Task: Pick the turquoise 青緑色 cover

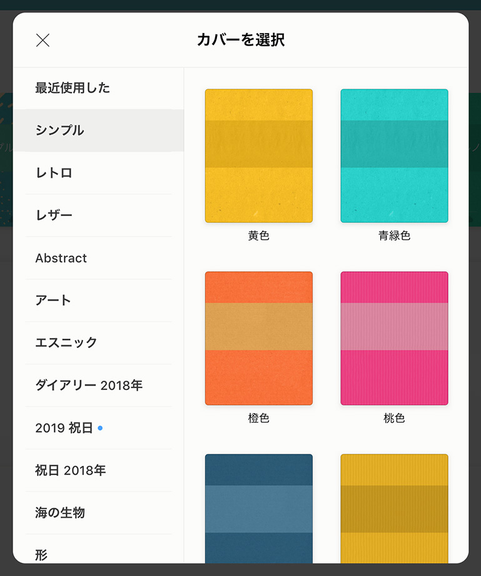Action: [x=395, y=156]
